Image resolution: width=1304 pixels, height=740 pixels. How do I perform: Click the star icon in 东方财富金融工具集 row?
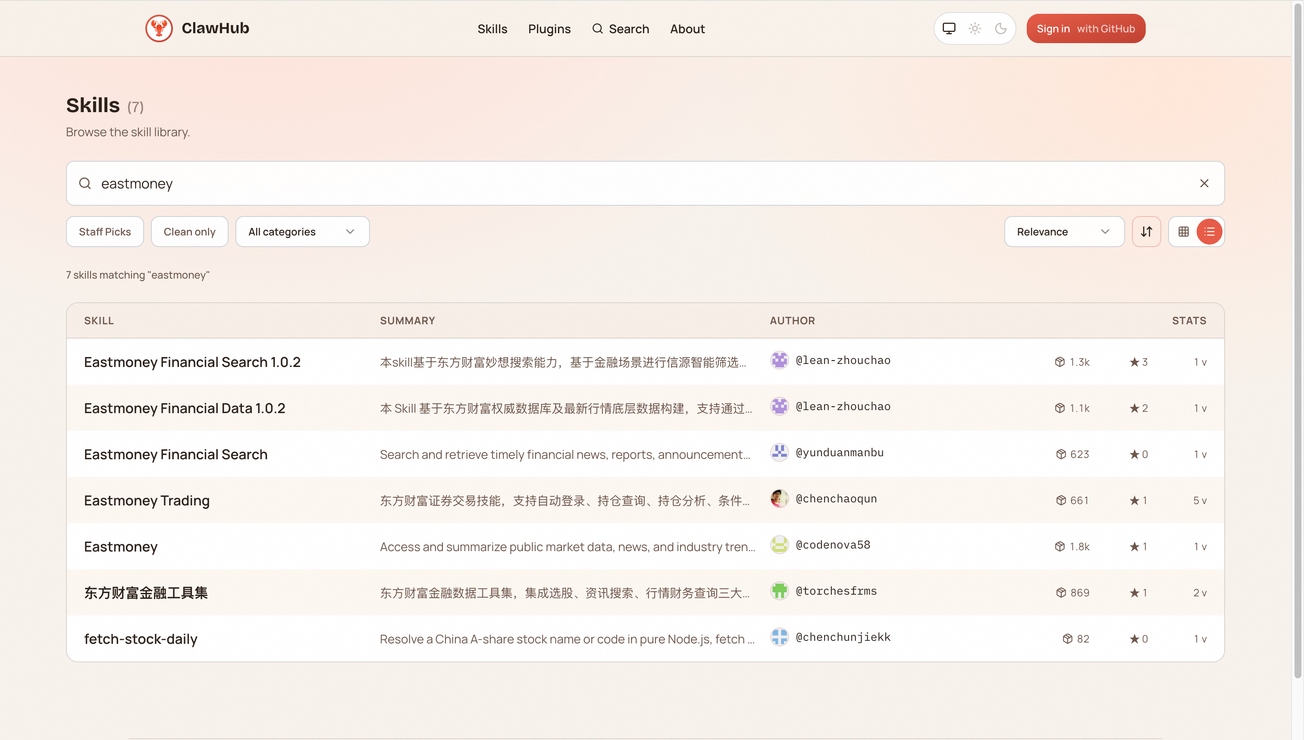pos(1134,593)
